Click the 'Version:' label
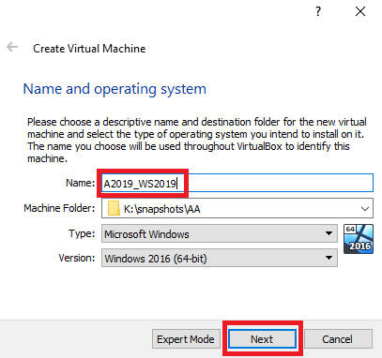 (x=77, y=258)
